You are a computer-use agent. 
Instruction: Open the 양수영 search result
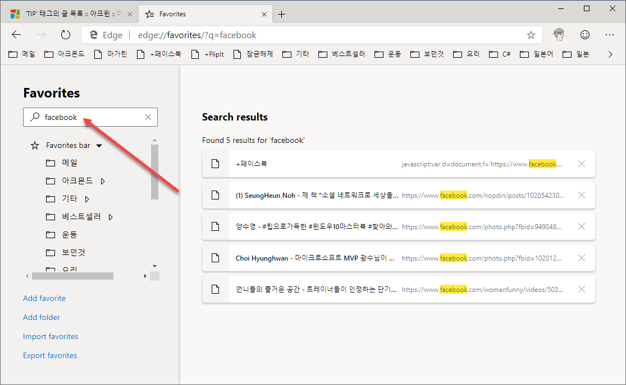pos(399,227)
